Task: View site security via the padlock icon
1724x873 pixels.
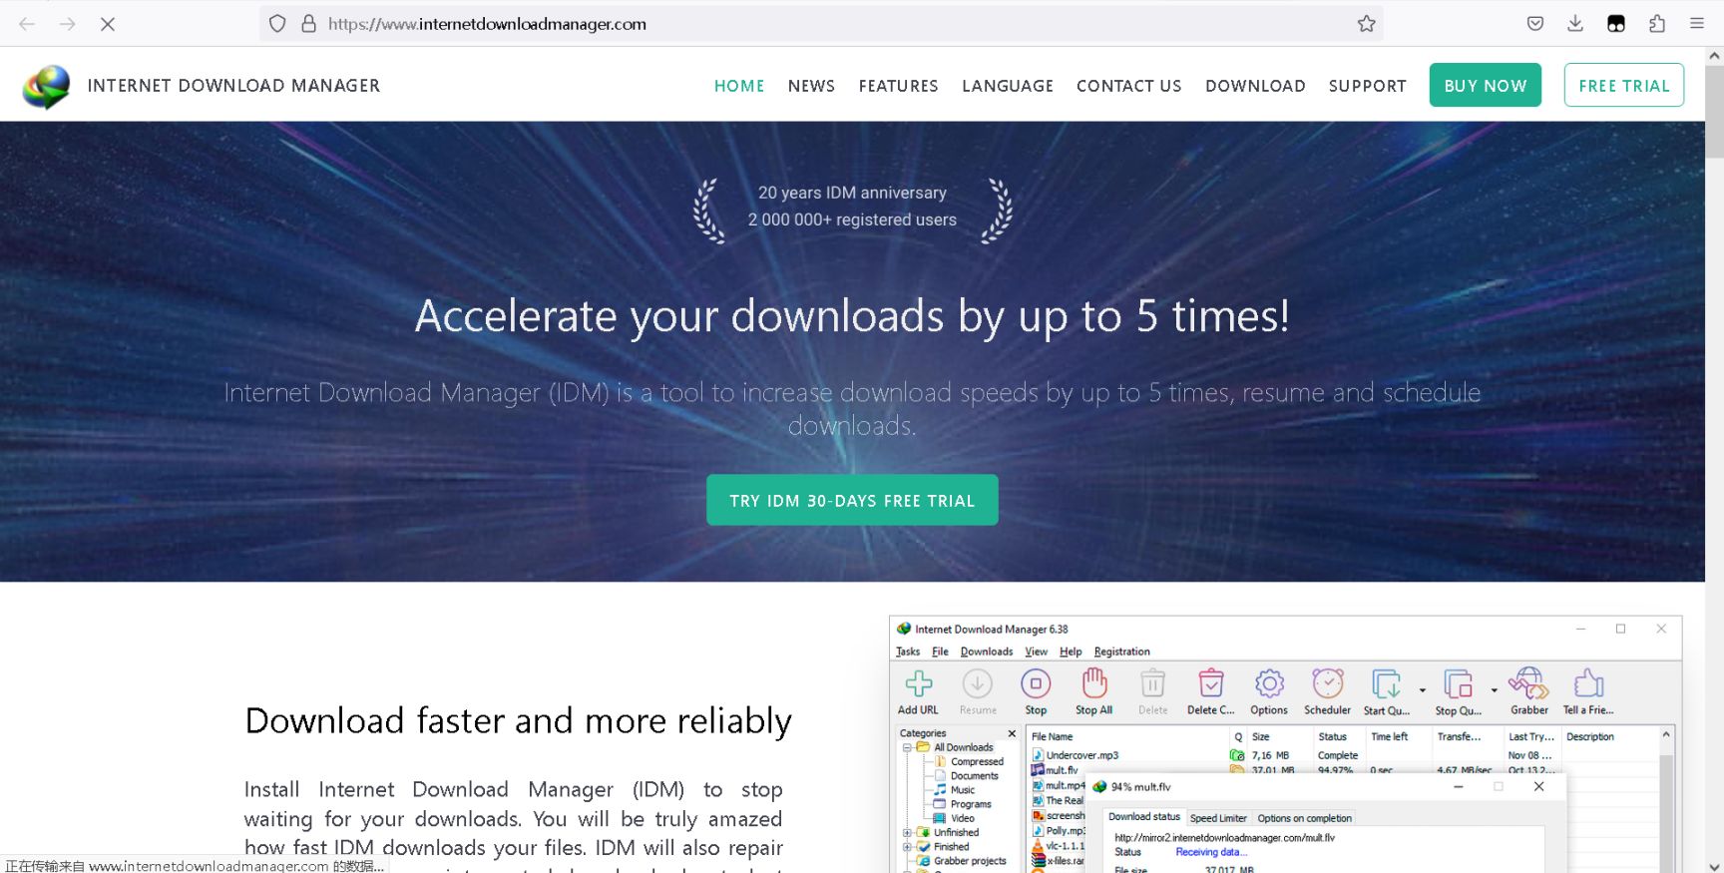Action: [309, 24]
